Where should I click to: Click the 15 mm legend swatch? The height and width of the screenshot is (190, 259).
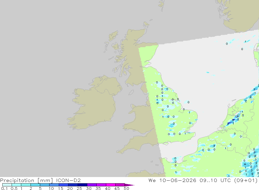tap(64, 185)
